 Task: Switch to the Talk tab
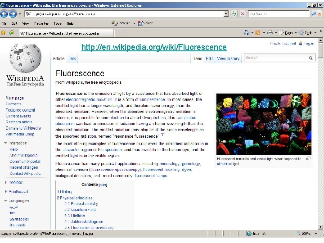point(72,58)
